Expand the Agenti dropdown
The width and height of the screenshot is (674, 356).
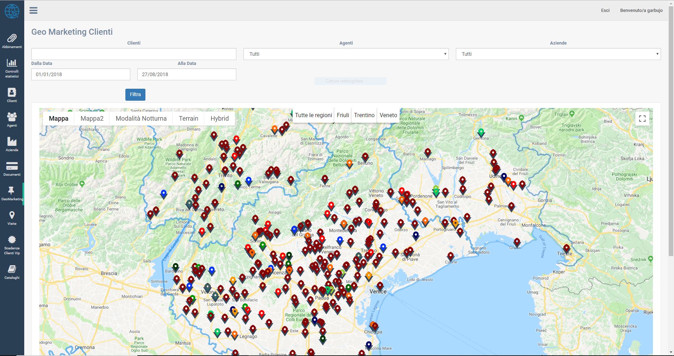point(346,54)
